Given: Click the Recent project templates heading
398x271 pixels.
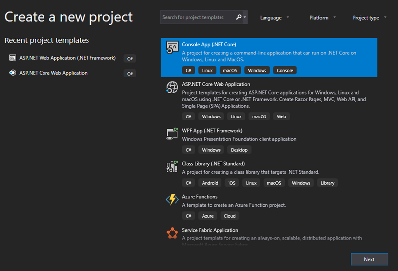Looking at the screenshot, I should point(47,40).
